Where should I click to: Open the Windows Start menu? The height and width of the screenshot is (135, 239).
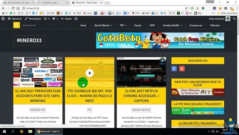4,131
